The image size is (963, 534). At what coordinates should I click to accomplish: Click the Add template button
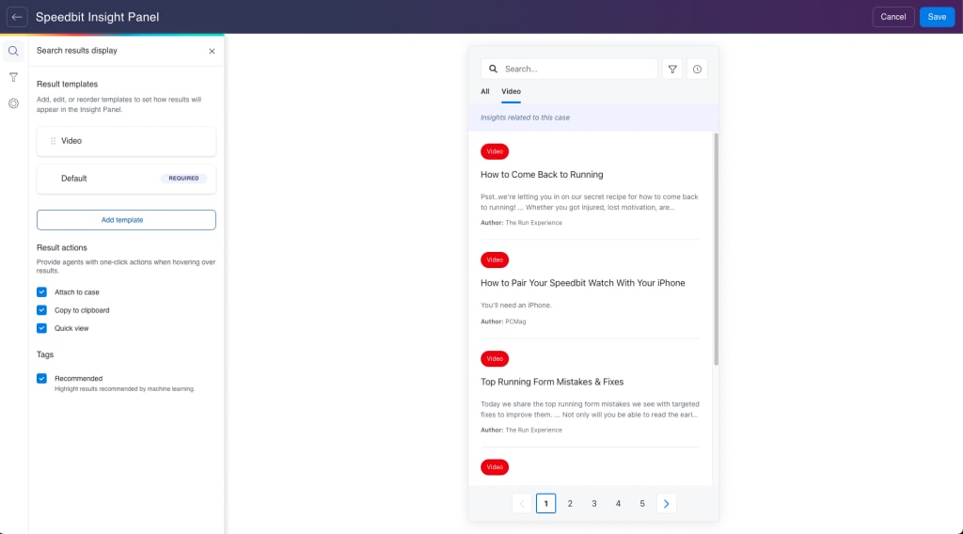[x=126, y=220]
